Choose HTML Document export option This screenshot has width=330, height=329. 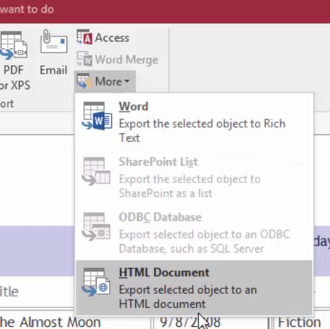pyautogui.click(x=194, y=288)
